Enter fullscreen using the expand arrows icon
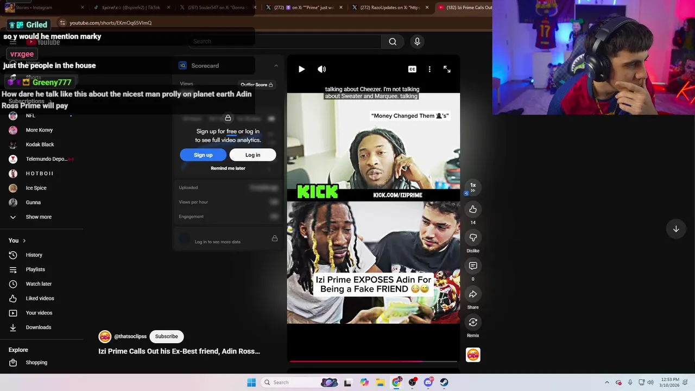The image size is (695, 391). pyautogui.click(x=447, y=69)
